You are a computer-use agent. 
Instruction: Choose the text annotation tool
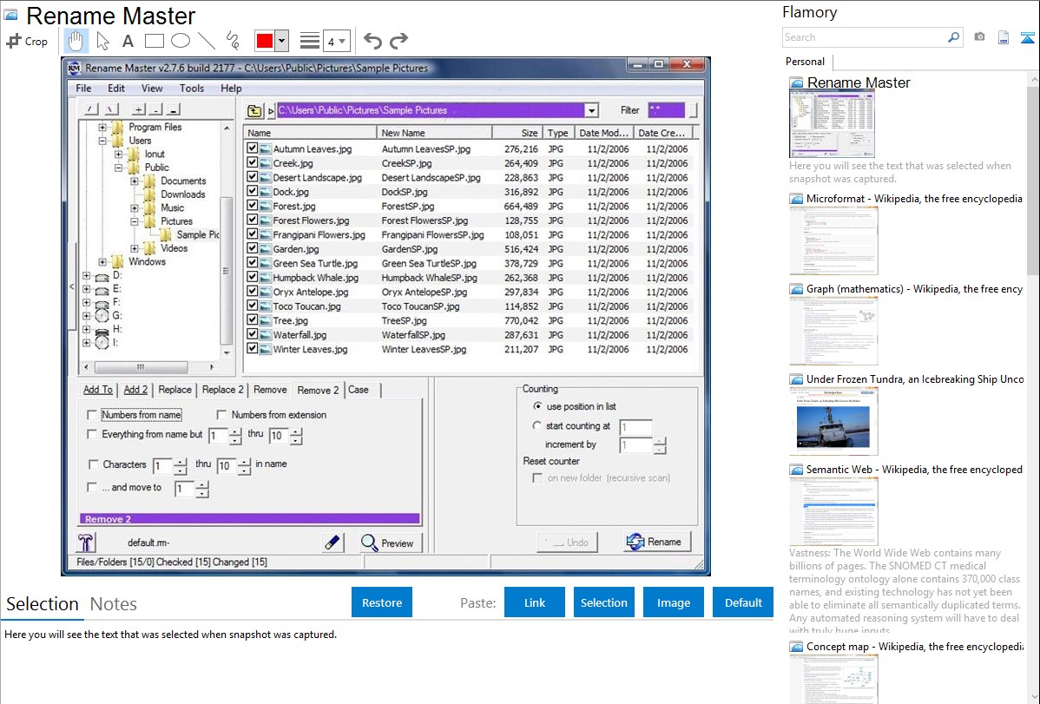[128, 41]
